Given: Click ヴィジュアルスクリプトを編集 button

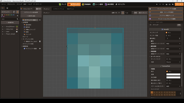Looking at the screenshot, I should pyautogui.click(x=166, y=9).
